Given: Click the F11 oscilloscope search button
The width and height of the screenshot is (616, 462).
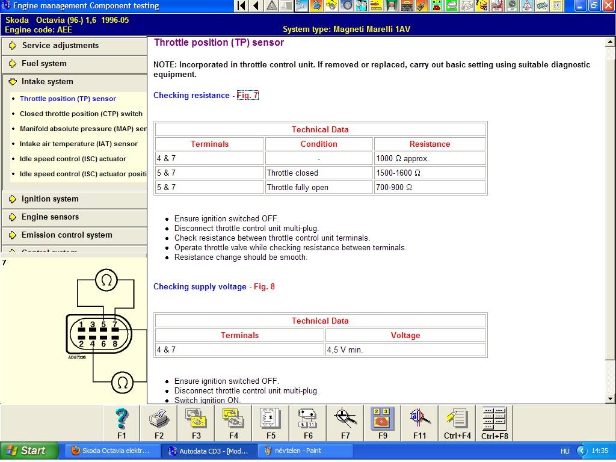Looking at the screenshot, I should pyautogui.click(x=419, y=423).
